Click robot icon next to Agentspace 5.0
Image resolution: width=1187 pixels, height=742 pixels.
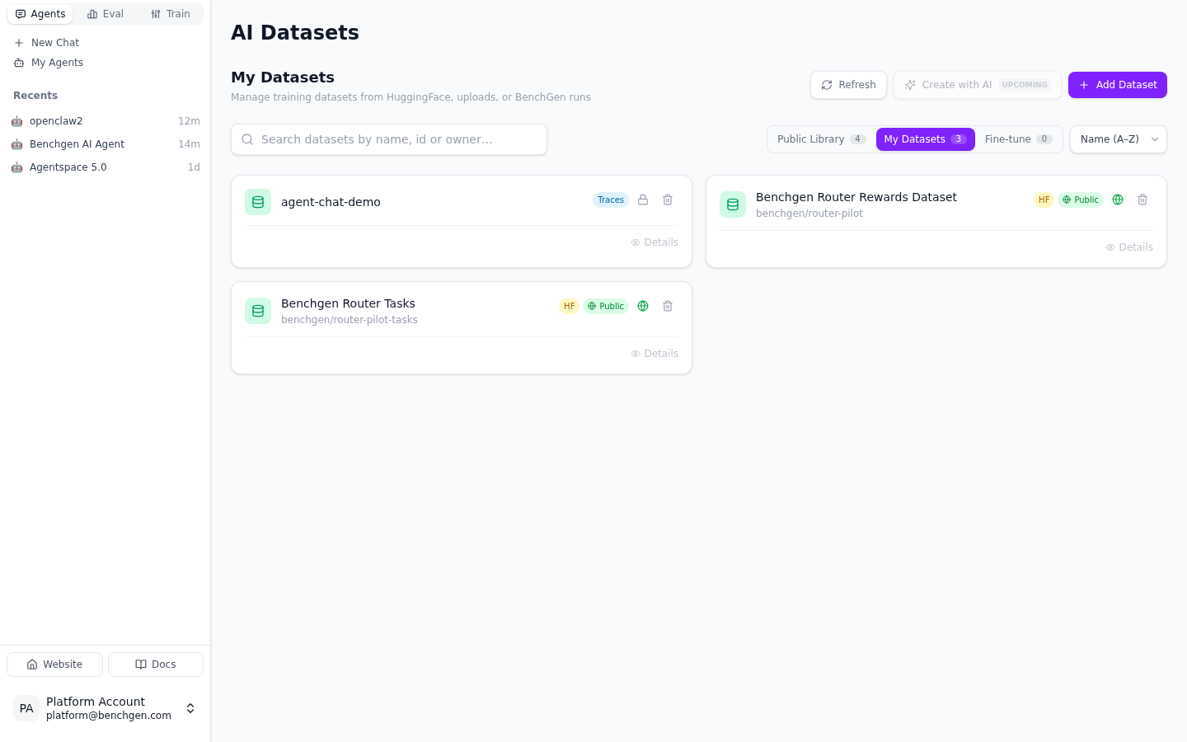click(16, 167)
